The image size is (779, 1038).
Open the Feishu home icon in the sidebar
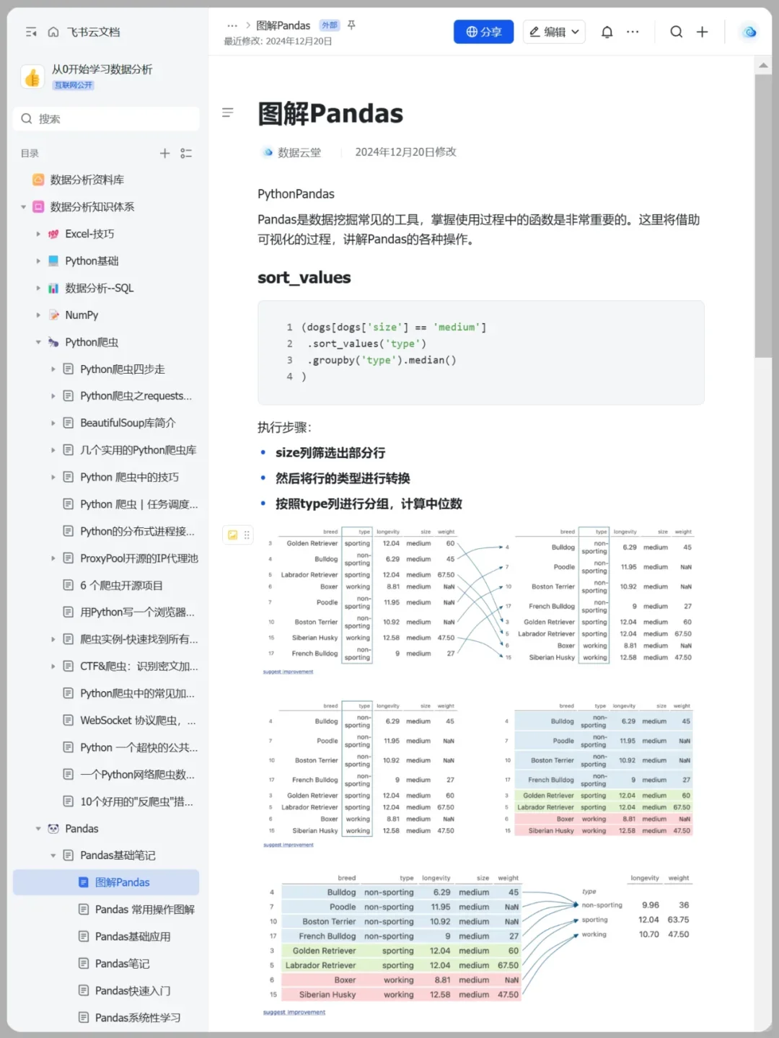pyautogui.click(x=53, y=32)
